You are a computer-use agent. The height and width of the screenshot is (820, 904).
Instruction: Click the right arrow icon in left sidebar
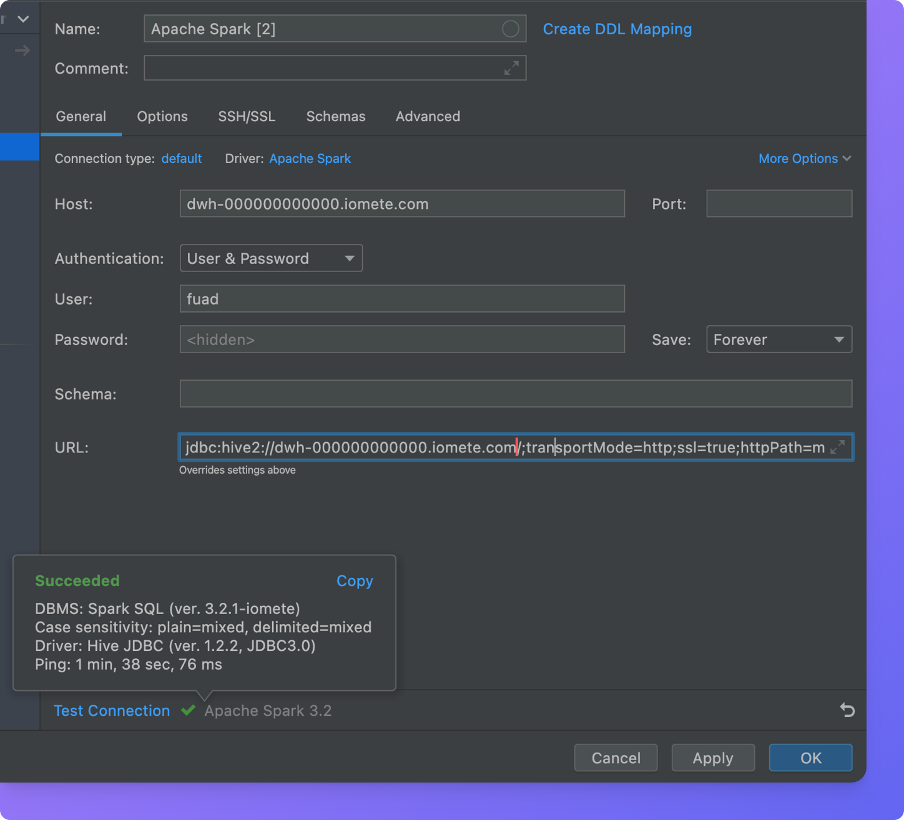click(22, 51)
